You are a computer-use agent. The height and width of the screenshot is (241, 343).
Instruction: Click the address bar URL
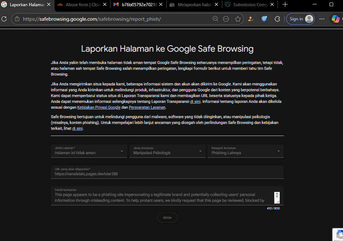pos(92,19)
